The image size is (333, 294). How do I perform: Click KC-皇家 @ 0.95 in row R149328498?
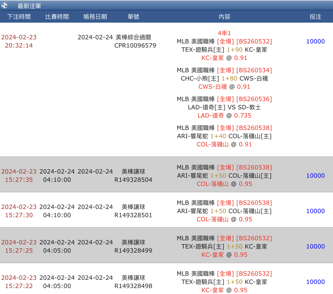click(224, 290)
